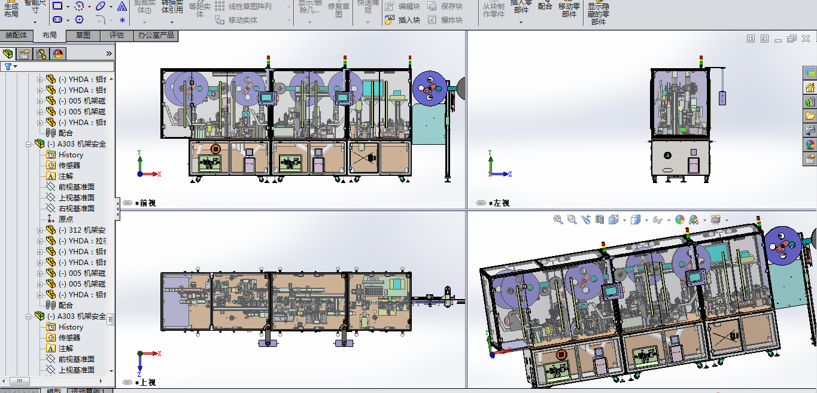Select the ellipse sketch tool
817x393 pixels.
click(x=100, y=6)
